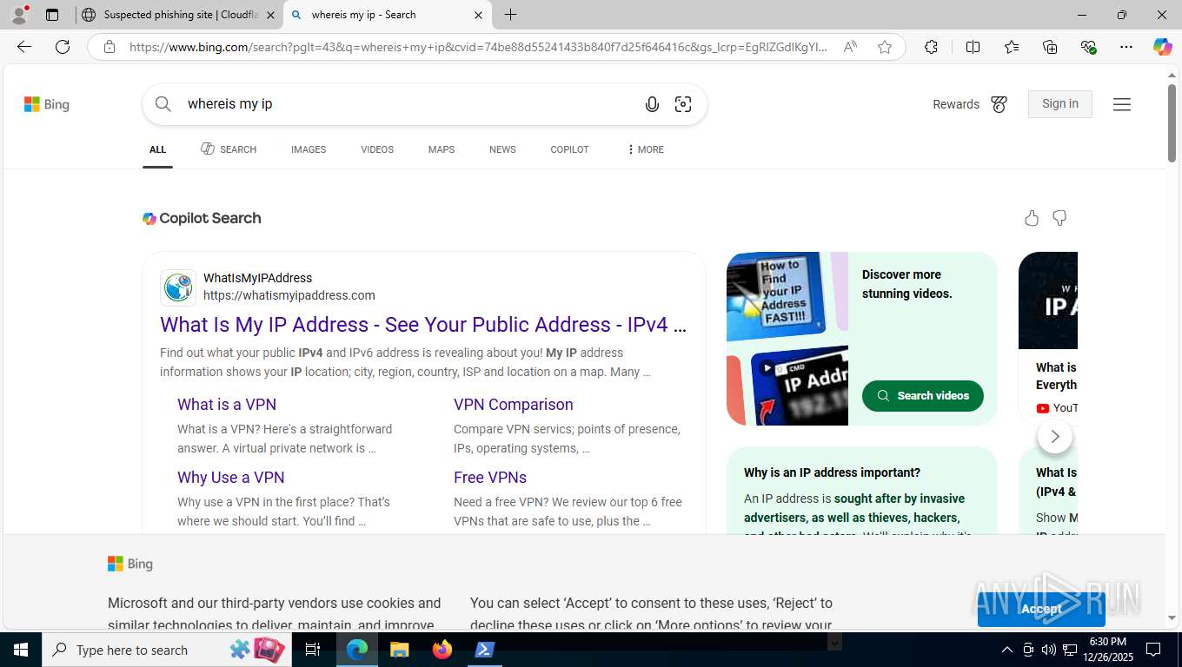This screenshot has height=667, width=1182.
Task: Open File Explorer from taskbar
Action: pos(399,650)
